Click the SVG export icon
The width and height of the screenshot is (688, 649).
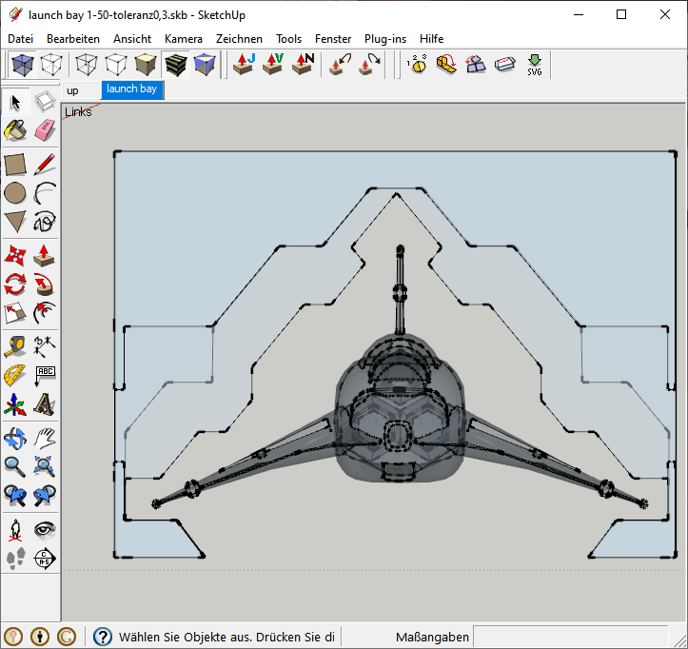pyautogui.click(x=535, y=65)
